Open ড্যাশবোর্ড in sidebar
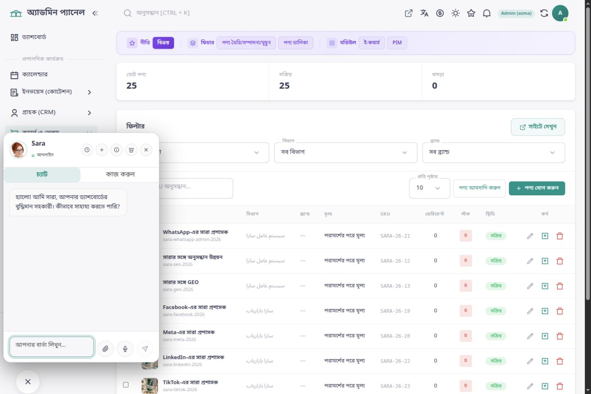Image resolution: width=591 pixels, height=394 pixels. pyautogui.click(x=51, y=37)
